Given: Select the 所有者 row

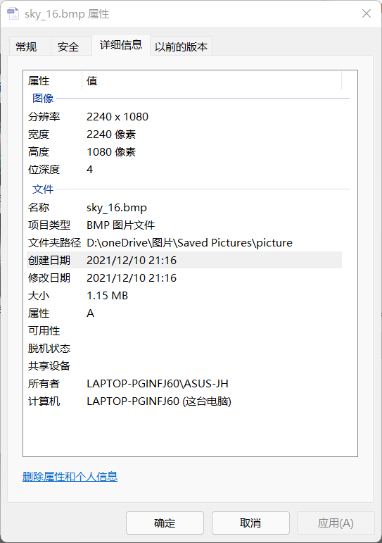Looking at the screenshot, I should point(184,384).
